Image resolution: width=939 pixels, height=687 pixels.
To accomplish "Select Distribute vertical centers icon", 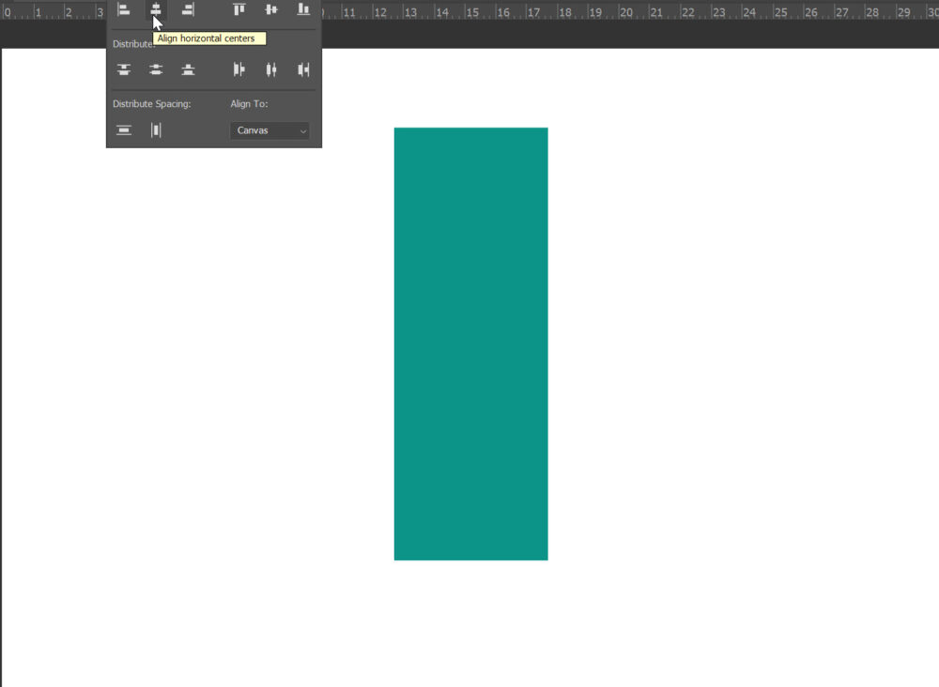I will (156, 69).
